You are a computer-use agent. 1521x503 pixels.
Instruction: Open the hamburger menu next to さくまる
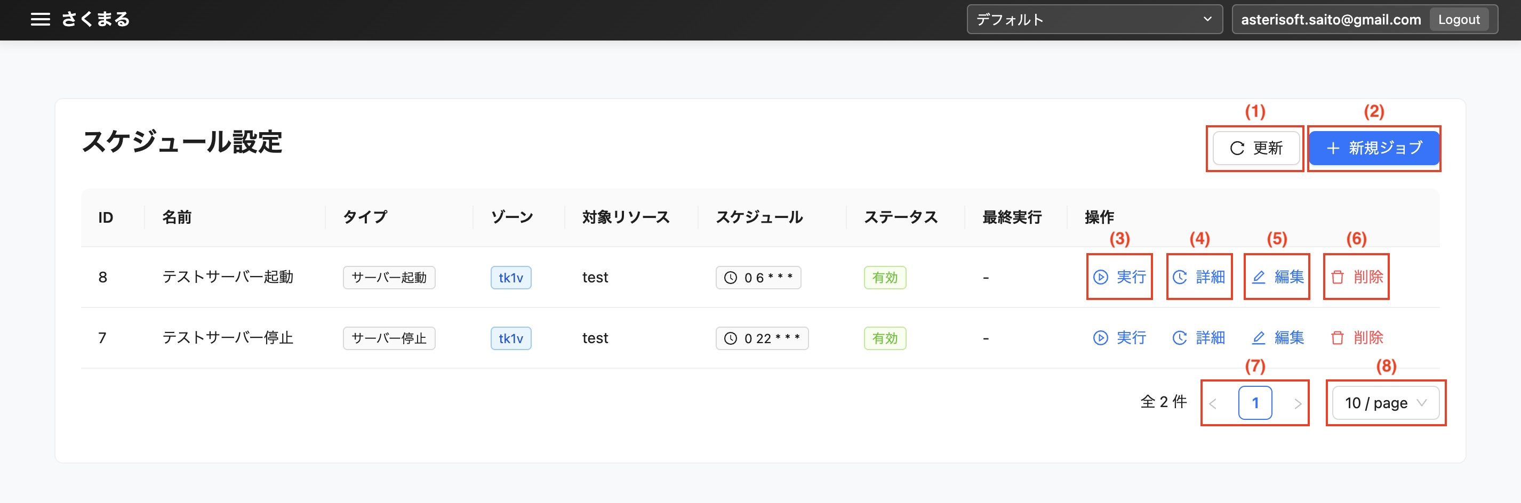(40, 20)
